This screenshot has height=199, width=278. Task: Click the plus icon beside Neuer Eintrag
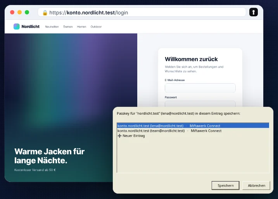119,136
